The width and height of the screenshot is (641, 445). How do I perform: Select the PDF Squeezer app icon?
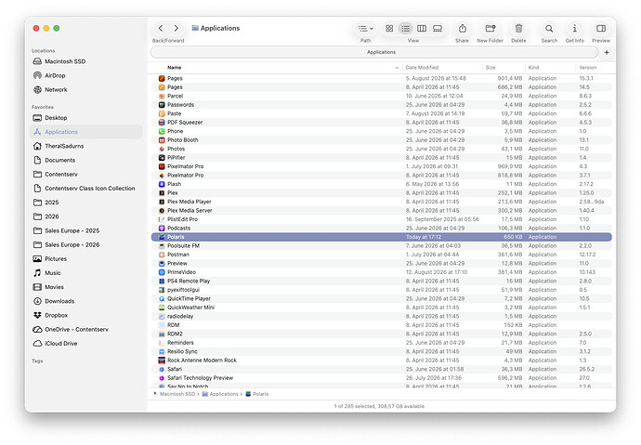tap(162, 123)
